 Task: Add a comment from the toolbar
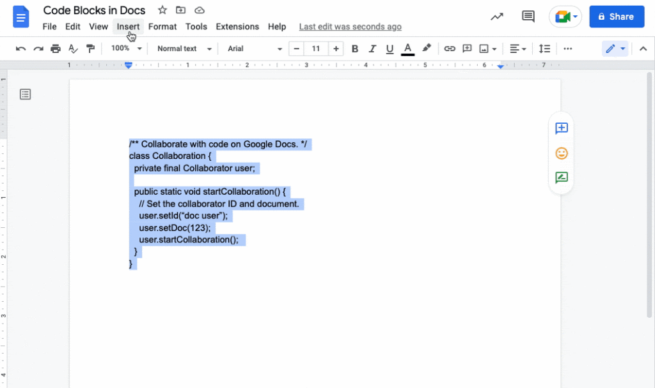pos(466,48)
